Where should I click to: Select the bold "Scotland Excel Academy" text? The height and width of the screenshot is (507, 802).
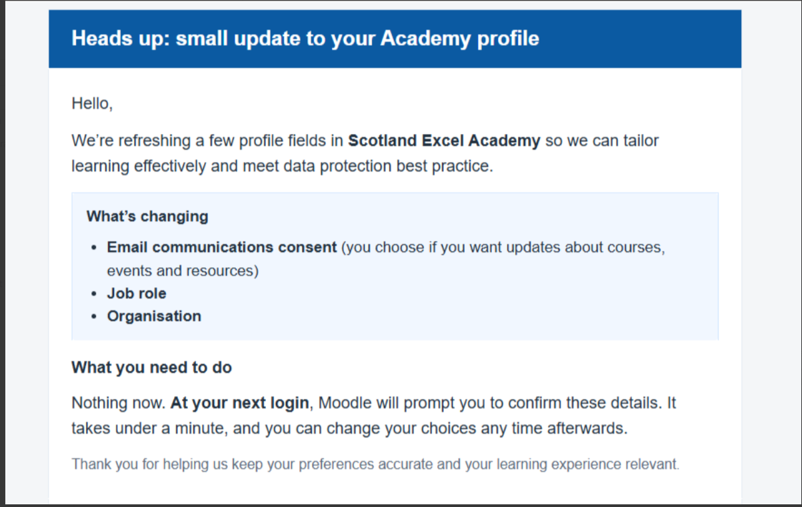(444, 141)
